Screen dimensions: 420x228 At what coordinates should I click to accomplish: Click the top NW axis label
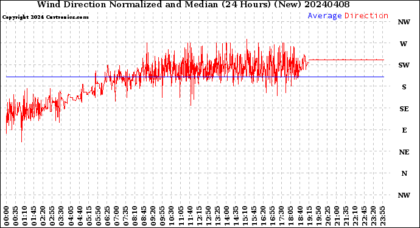click(x=404, y=22)
